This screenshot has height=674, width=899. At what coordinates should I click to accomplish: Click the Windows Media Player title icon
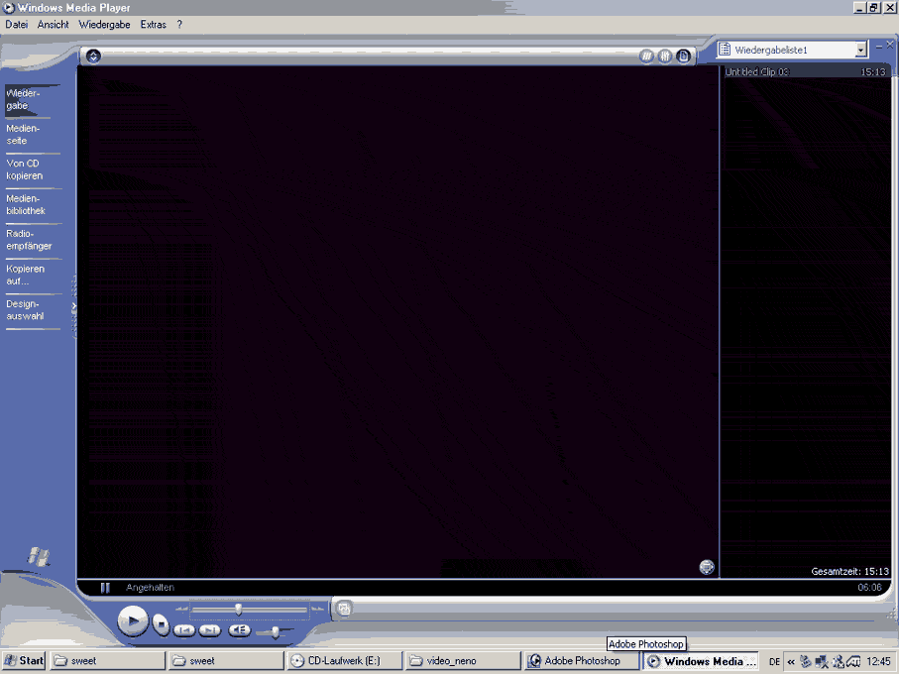[x=9, y=8]
